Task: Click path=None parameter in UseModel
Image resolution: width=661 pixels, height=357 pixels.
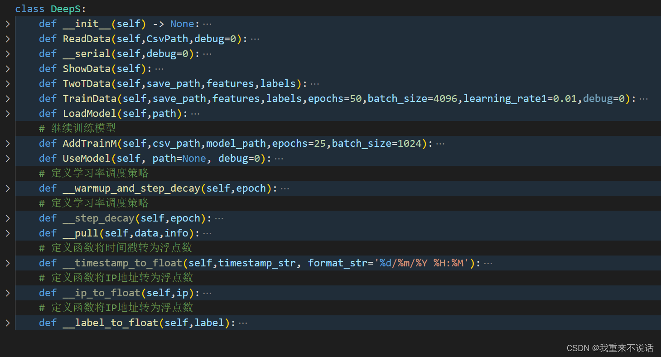Action: pos(179,159)
